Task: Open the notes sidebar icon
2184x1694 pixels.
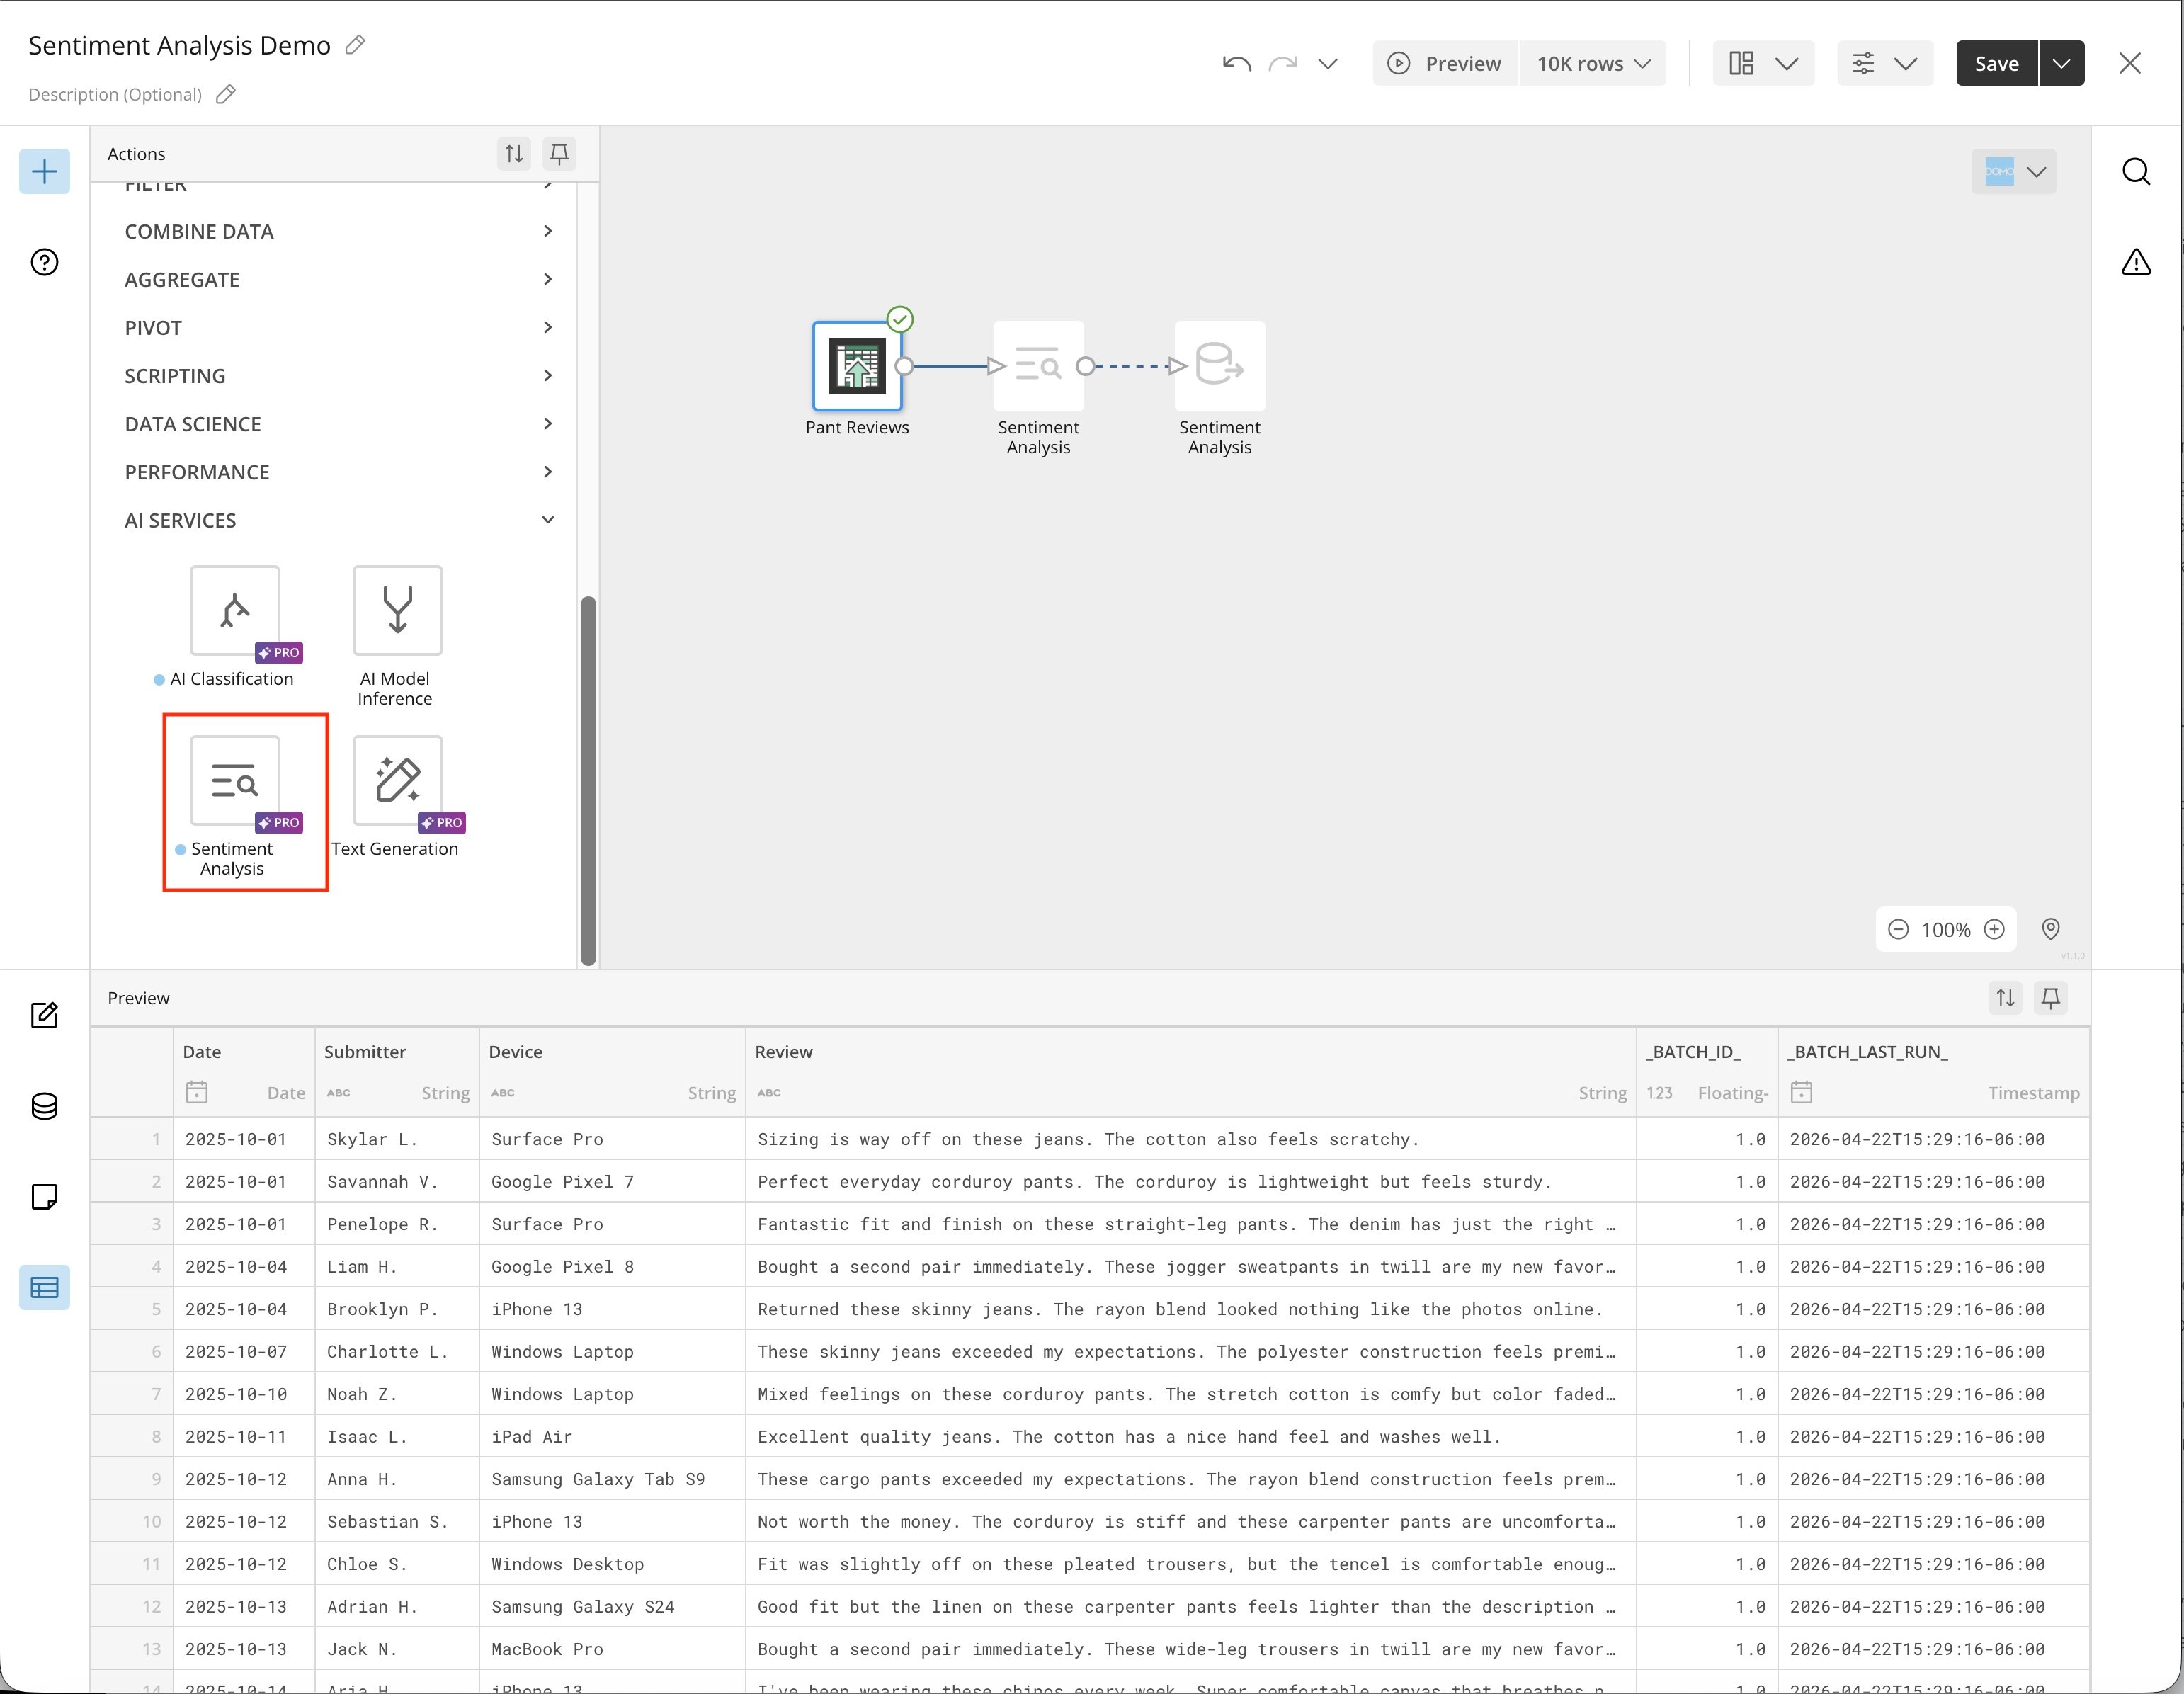Action: [45, 1197]
